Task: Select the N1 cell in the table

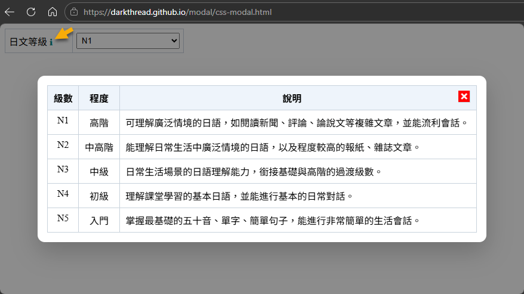Action: (x=63, y=121)
